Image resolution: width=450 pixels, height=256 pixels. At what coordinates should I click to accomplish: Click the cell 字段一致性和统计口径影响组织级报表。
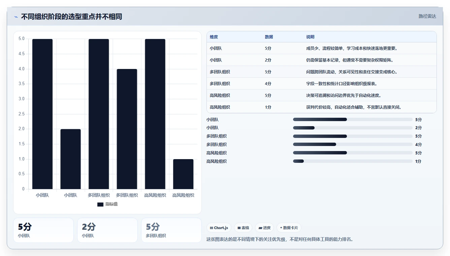click(x=342, y=84)
